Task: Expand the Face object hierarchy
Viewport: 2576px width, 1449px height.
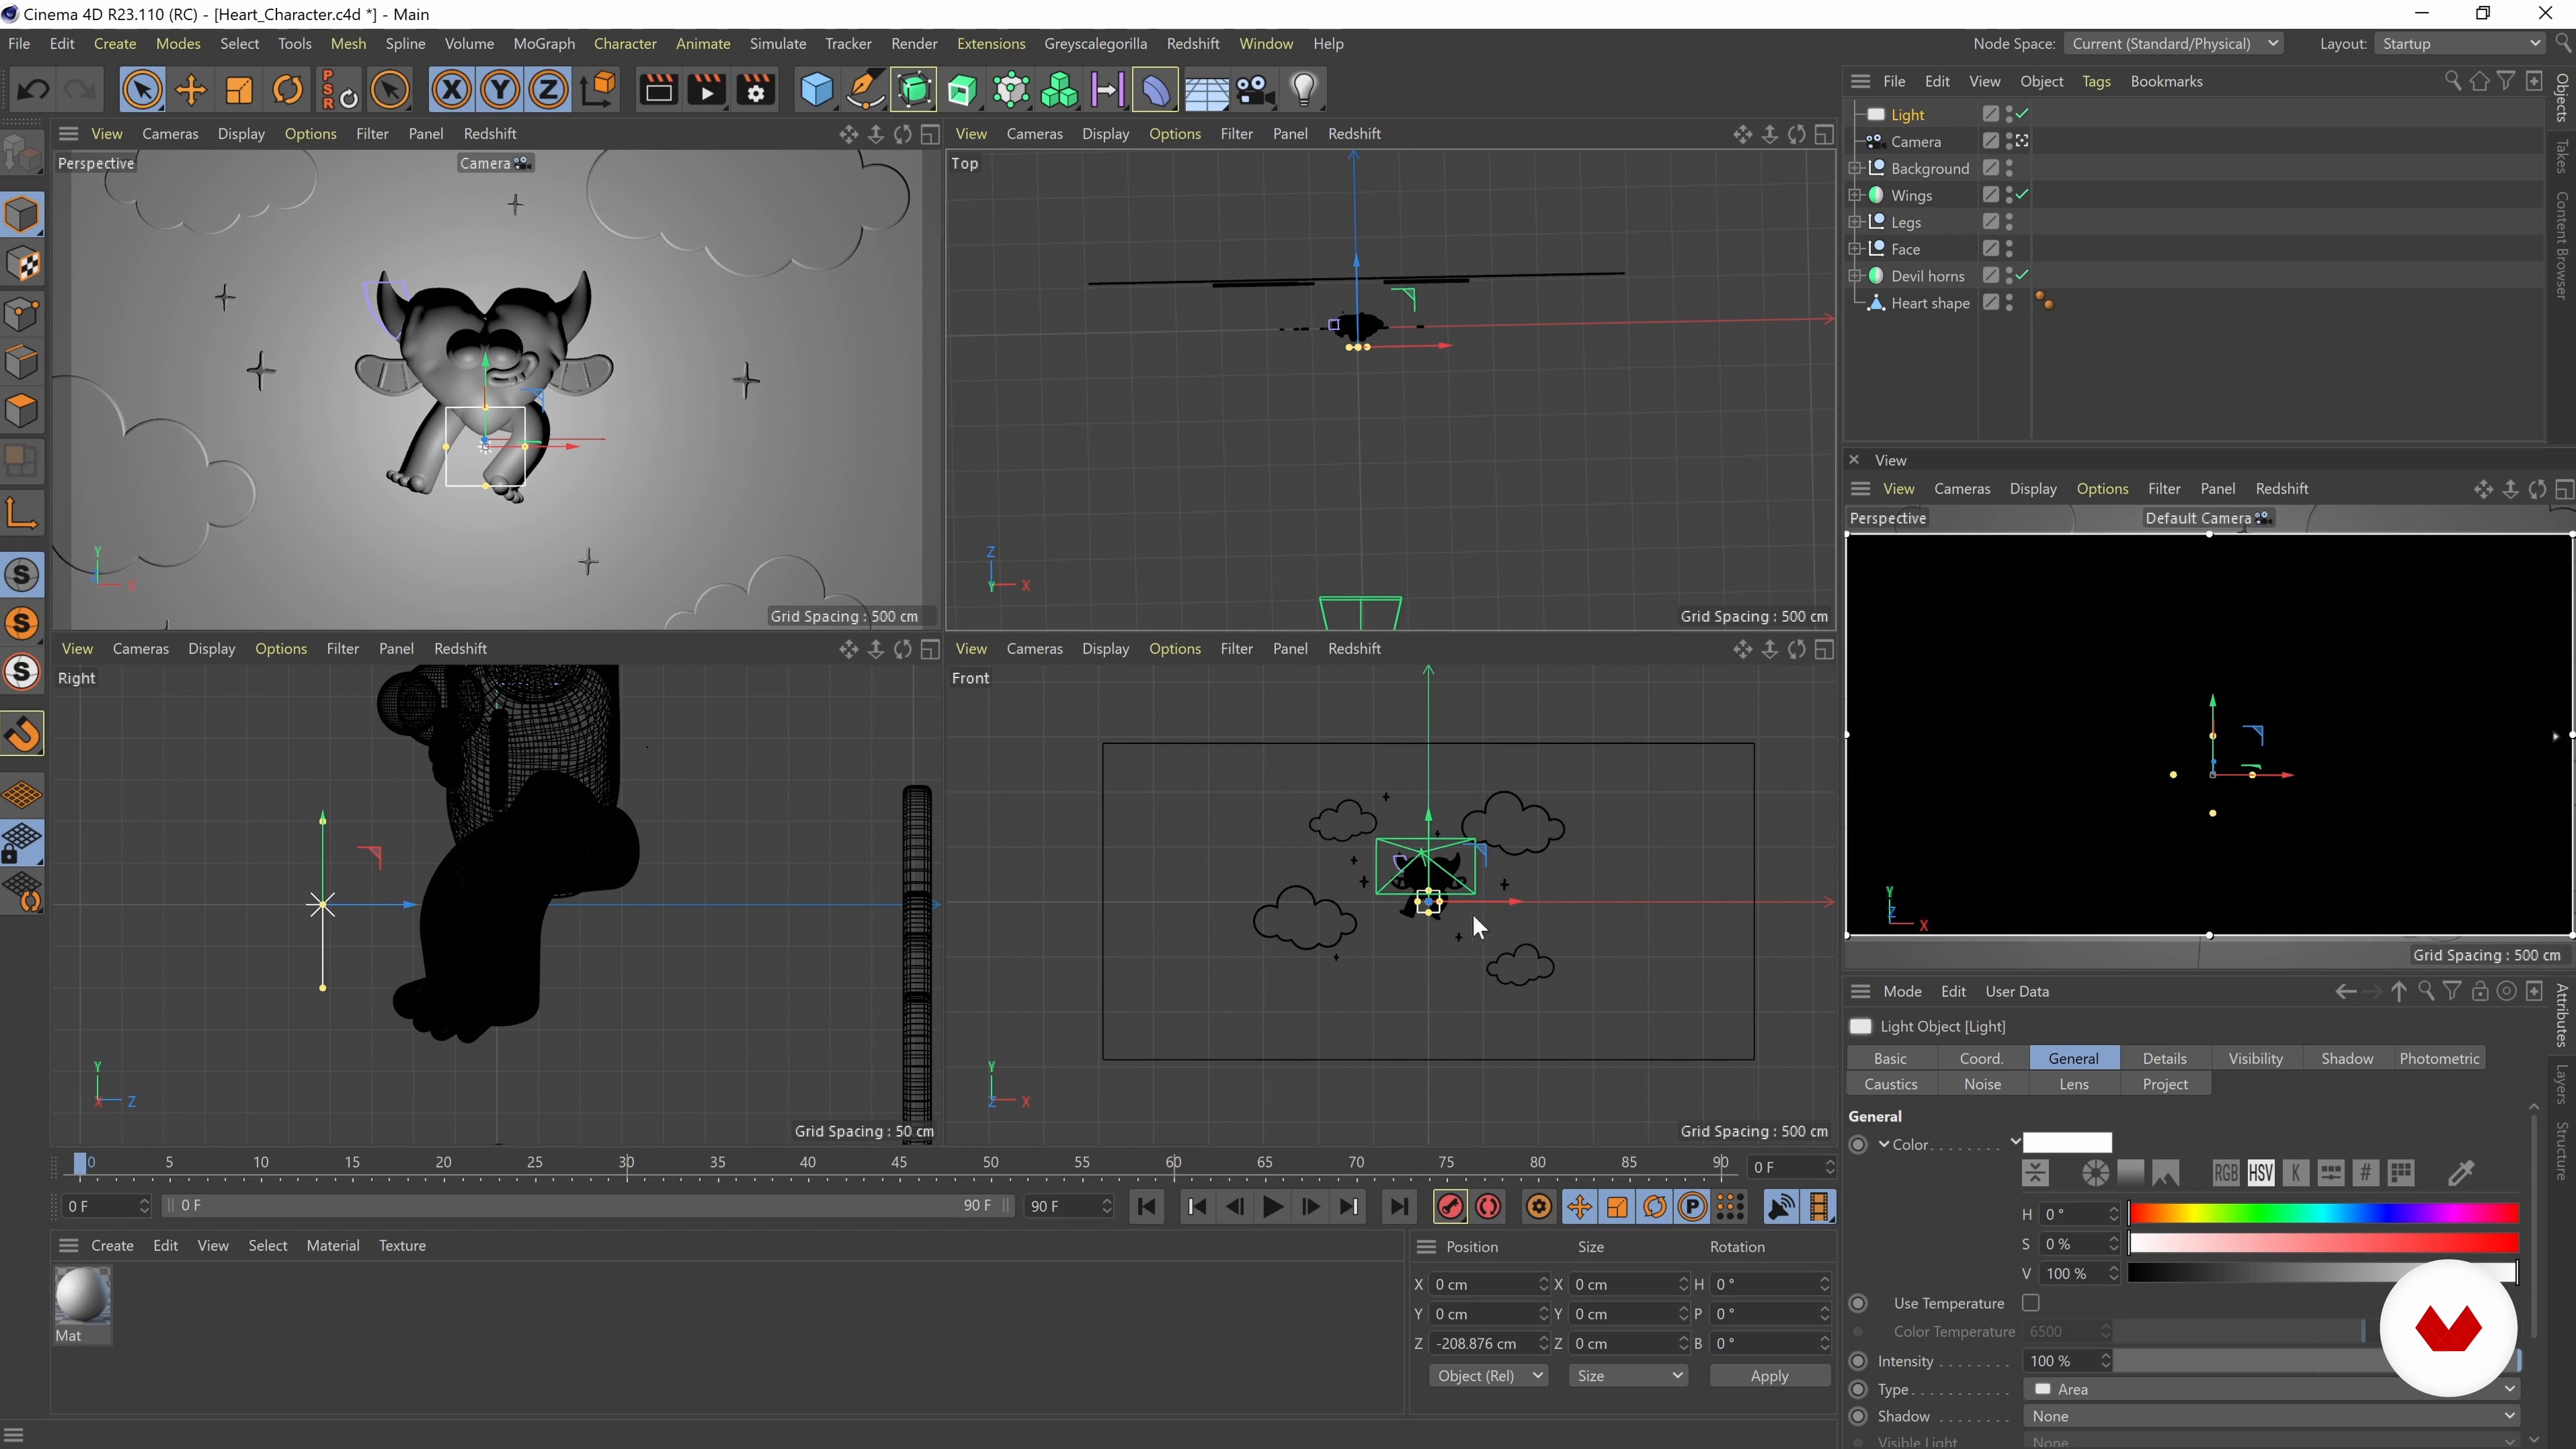Action: click(1855, 249)
